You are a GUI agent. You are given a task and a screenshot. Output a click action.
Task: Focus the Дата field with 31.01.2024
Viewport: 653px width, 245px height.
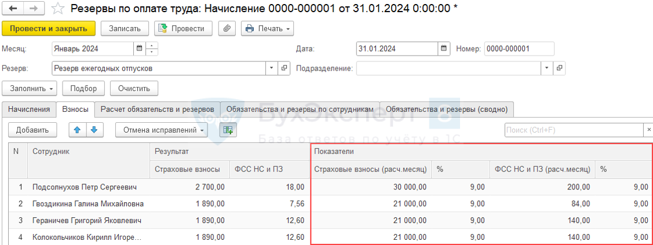point(397,49)
